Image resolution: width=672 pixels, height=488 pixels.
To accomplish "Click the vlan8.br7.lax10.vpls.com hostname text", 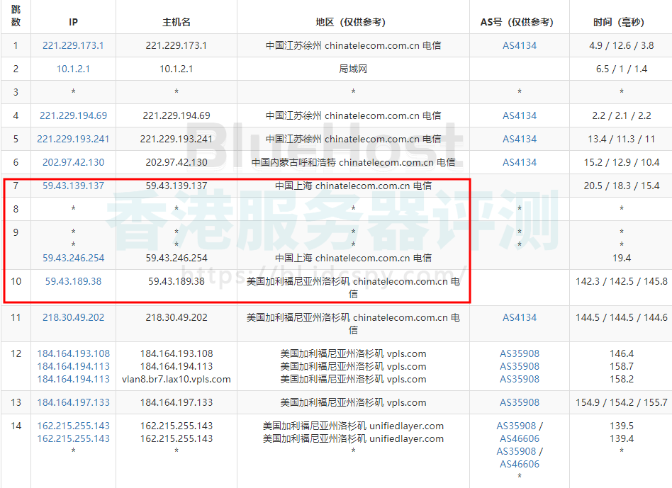I will point(177,379).
